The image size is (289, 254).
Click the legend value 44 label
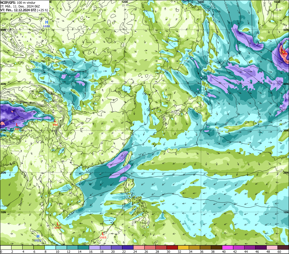click(246, 252)
